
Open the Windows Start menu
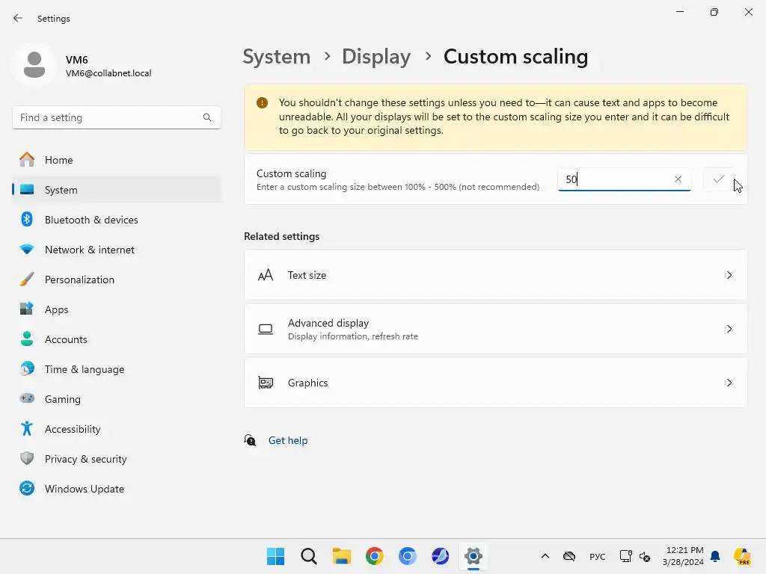point(275,556)
